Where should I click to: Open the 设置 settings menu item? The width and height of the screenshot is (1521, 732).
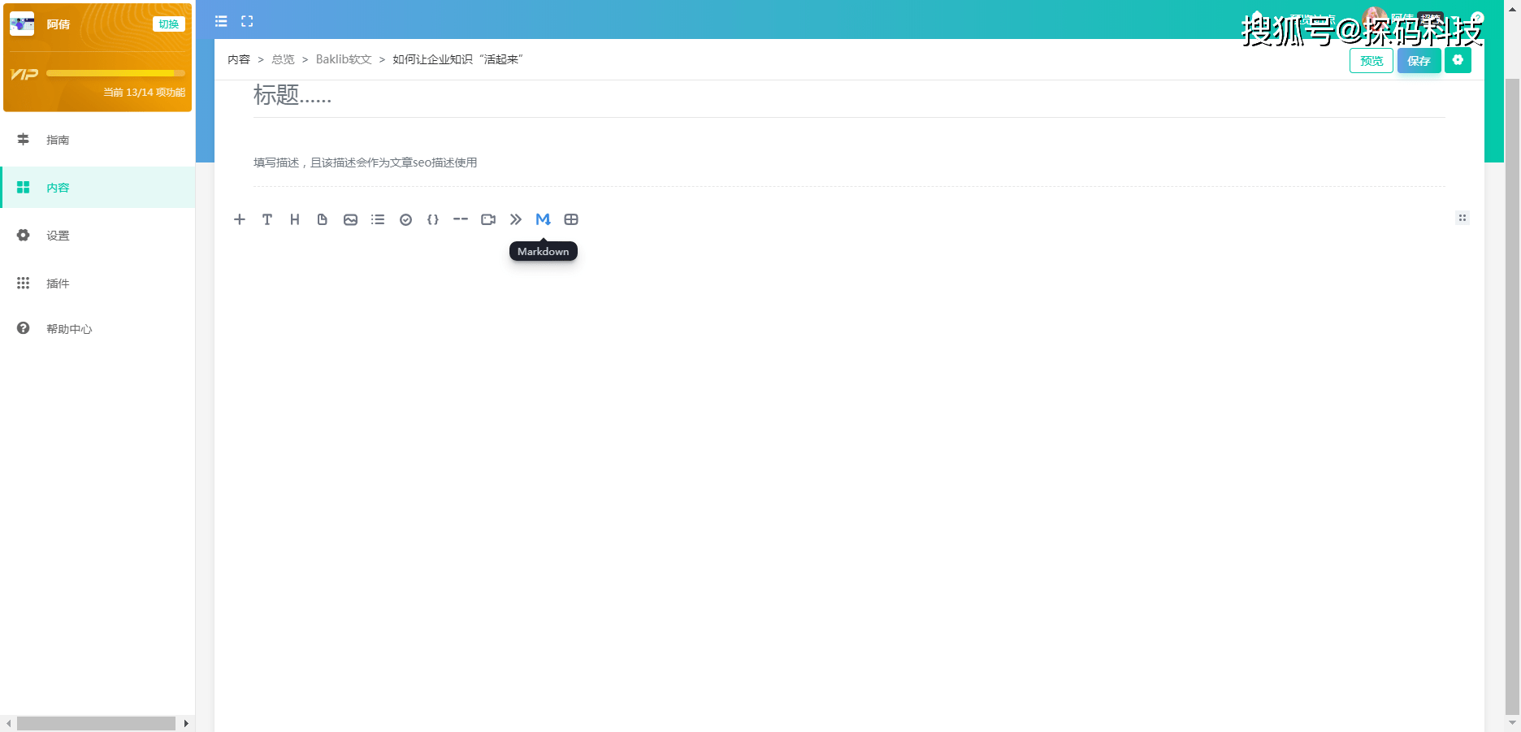(97, 236)
